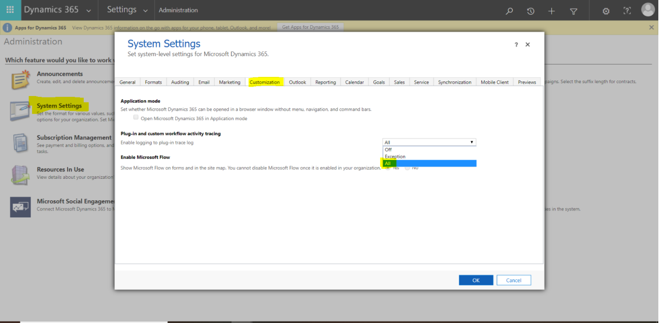The image size is (660, 323).
Task: Click the search magnifier icon
Action: pyautogui.click(x=509, y=11)
